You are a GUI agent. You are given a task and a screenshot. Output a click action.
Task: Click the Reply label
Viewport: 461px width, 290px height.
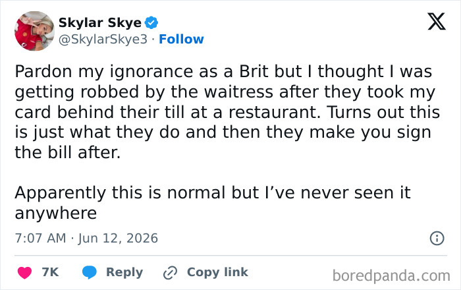[124, 272]
